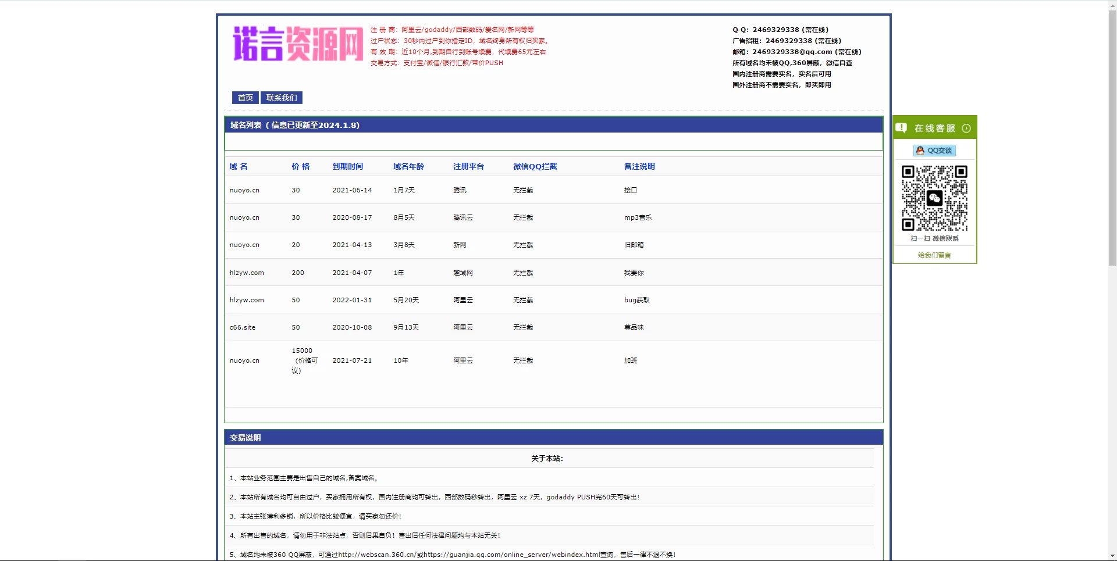The image size is (1117, 561).
Task: Click the price 200 cell
Action: [x=298, y=273]
